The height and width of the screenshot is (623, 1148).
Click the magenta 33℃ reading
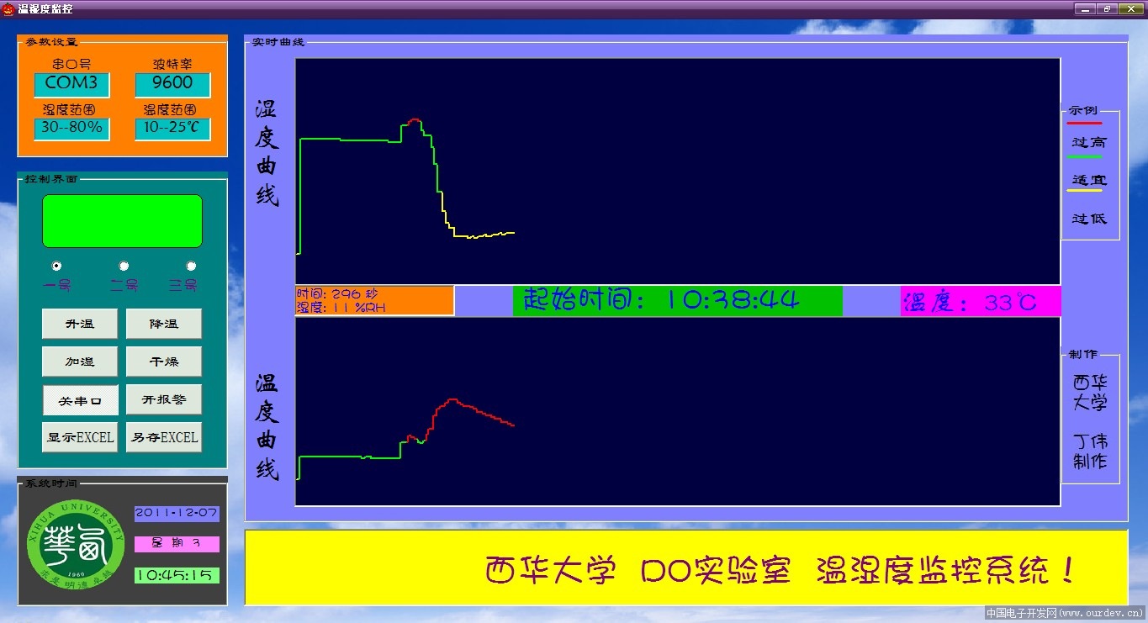[981, 301]
